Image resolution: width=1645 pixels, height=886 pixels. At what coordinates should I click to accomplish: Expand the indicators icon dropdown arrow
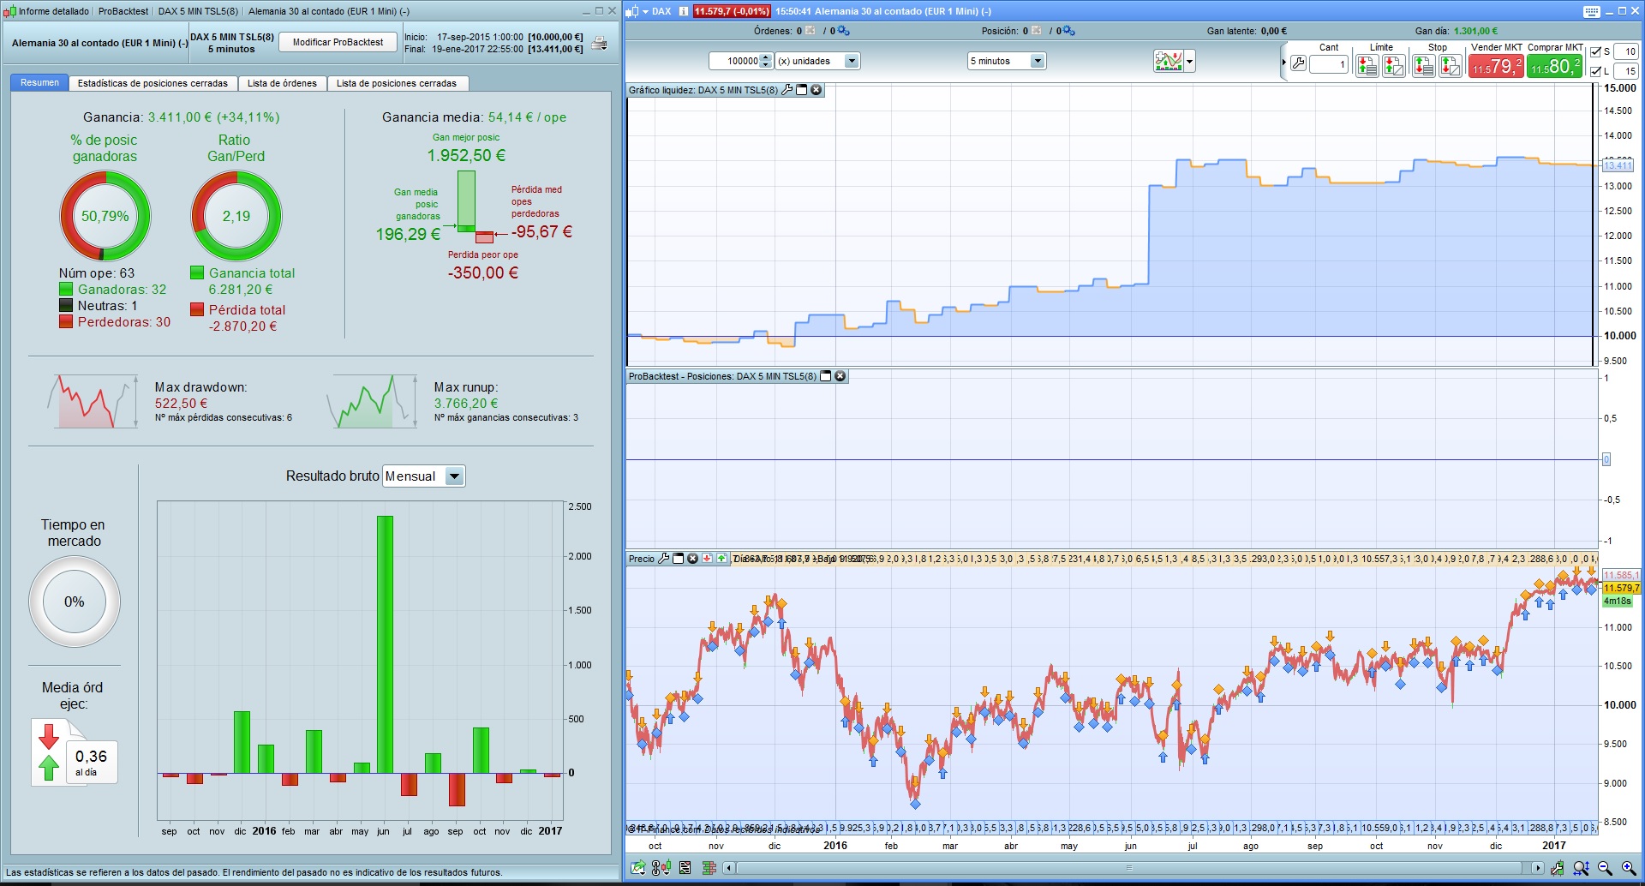point(1189,62)
